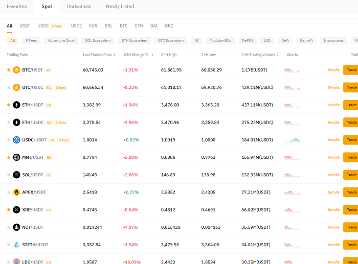Open the BTC/USDT mini price chart

click(x=292, y=70)
